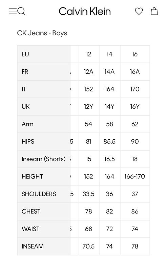Select the CK Jeans - Boys heading
Screen dimensions: 167x261
42,33
